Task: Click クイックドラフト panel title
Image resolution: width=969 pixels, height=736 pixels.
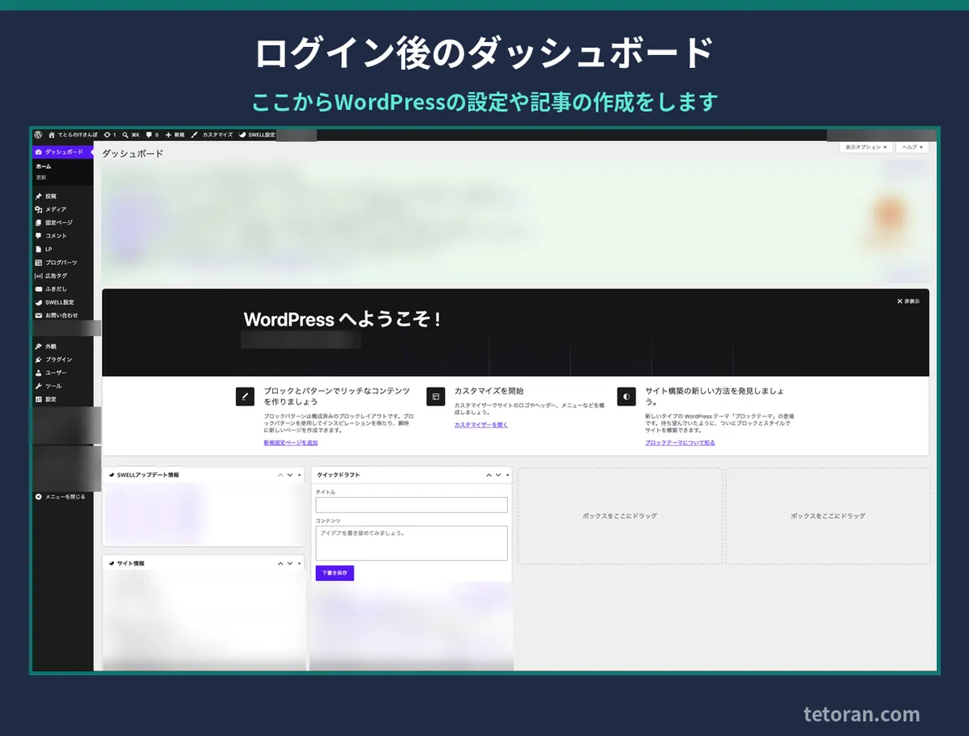Action: pyautogui.click(x=338, y=475)
